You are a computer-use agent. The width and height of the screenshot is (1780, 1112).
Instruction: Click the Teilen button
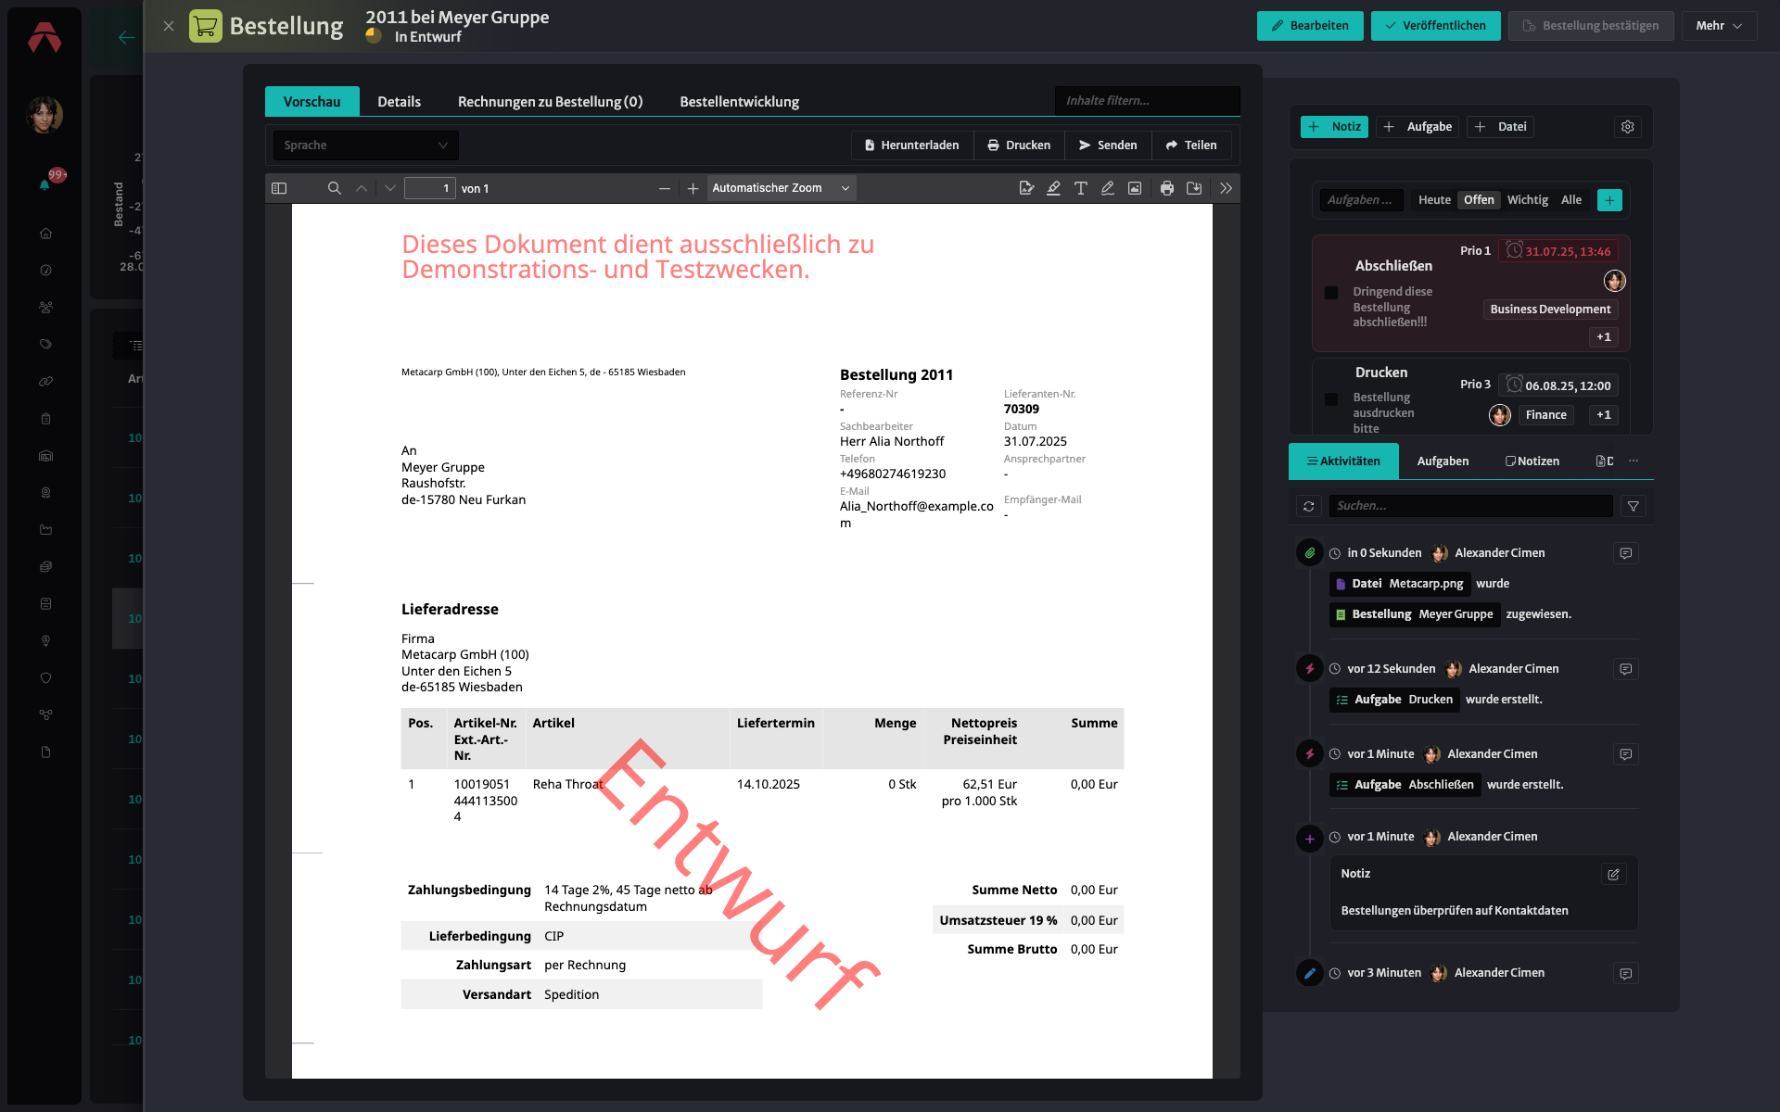point(1191,145)
